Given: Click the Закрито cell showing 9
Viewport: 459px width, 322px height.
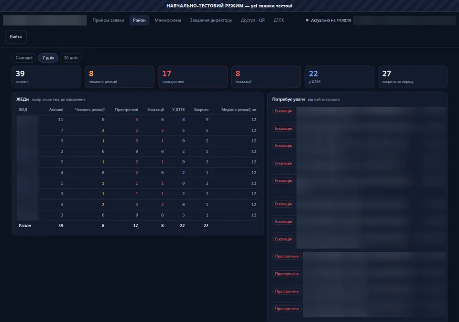Looking at the screenshot, I should (207, 120).
